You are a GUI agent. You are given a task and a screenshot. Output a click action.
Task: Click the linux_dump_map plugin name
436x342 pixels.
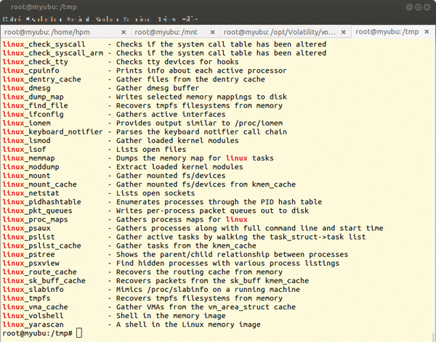tap(33, 97)
